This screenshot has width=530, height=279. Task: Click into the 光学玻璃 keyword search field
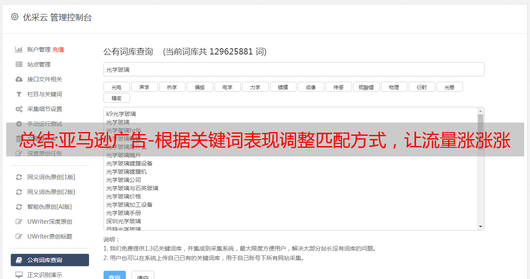(294, 70)
